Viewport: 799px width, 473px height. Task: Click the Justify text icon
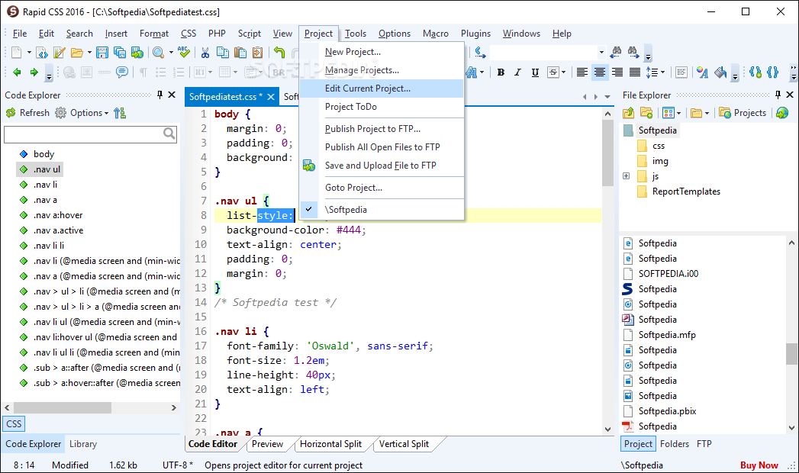tap(634, 72)
